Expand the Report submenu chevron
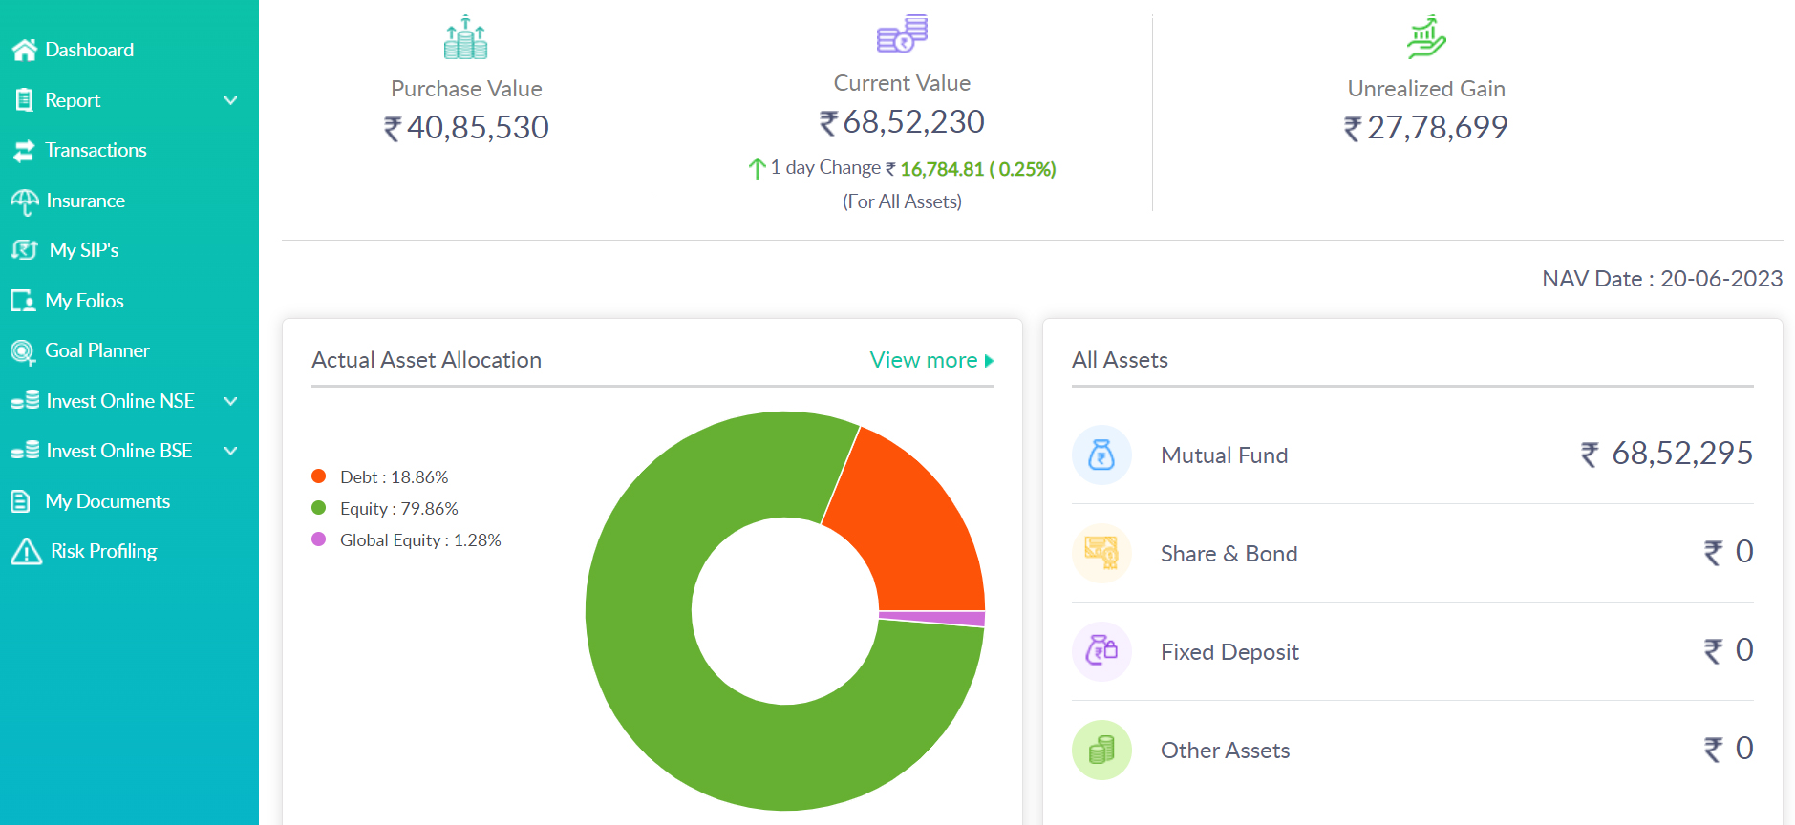 point(230,100)
